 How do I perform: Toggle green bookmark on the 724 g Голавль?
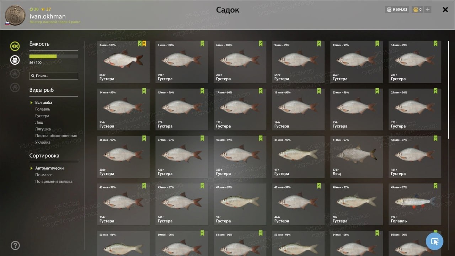(435, 186)
